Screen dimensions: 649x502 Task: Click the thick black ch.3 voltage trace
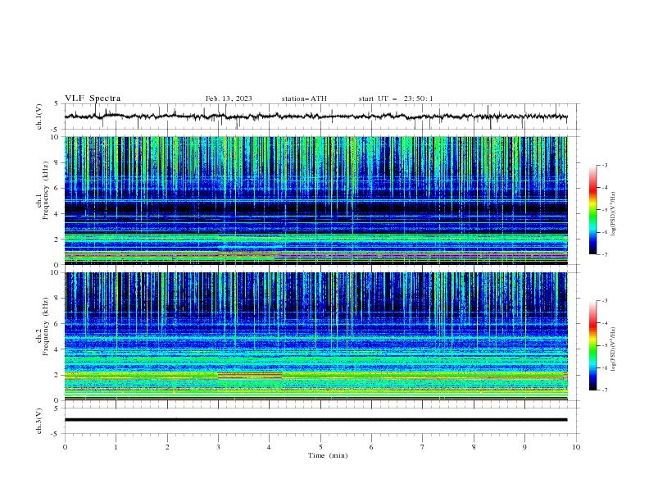(315, 420)
